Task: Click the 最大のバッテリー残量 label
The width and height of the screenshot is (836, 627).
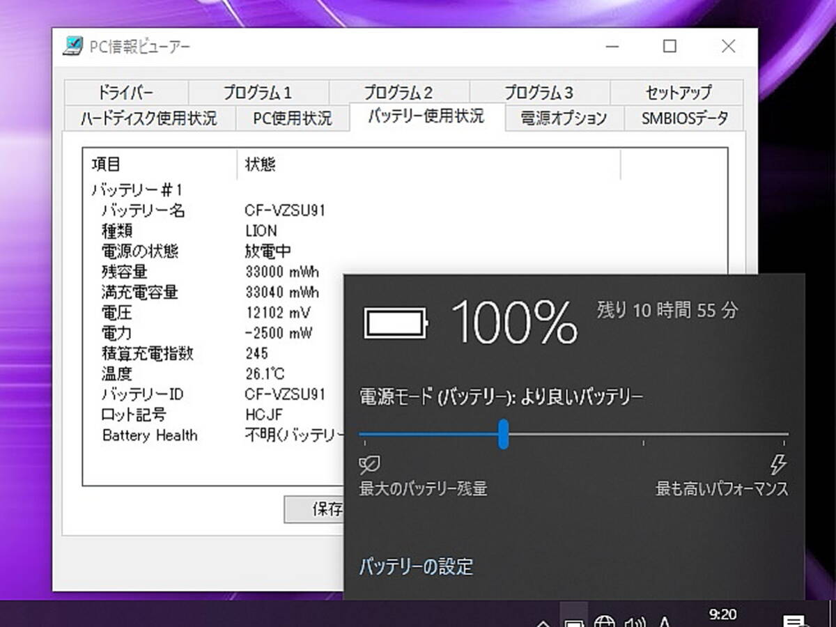Action: pyautogui.click(x=423, y=489)
